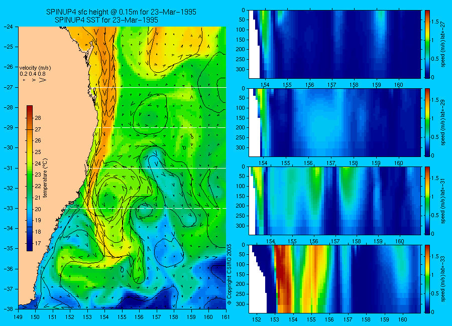Click the 17 tick on the temperature colorbar
The height and width of the screenshot is (326, 452).
[x=38, y=243]
